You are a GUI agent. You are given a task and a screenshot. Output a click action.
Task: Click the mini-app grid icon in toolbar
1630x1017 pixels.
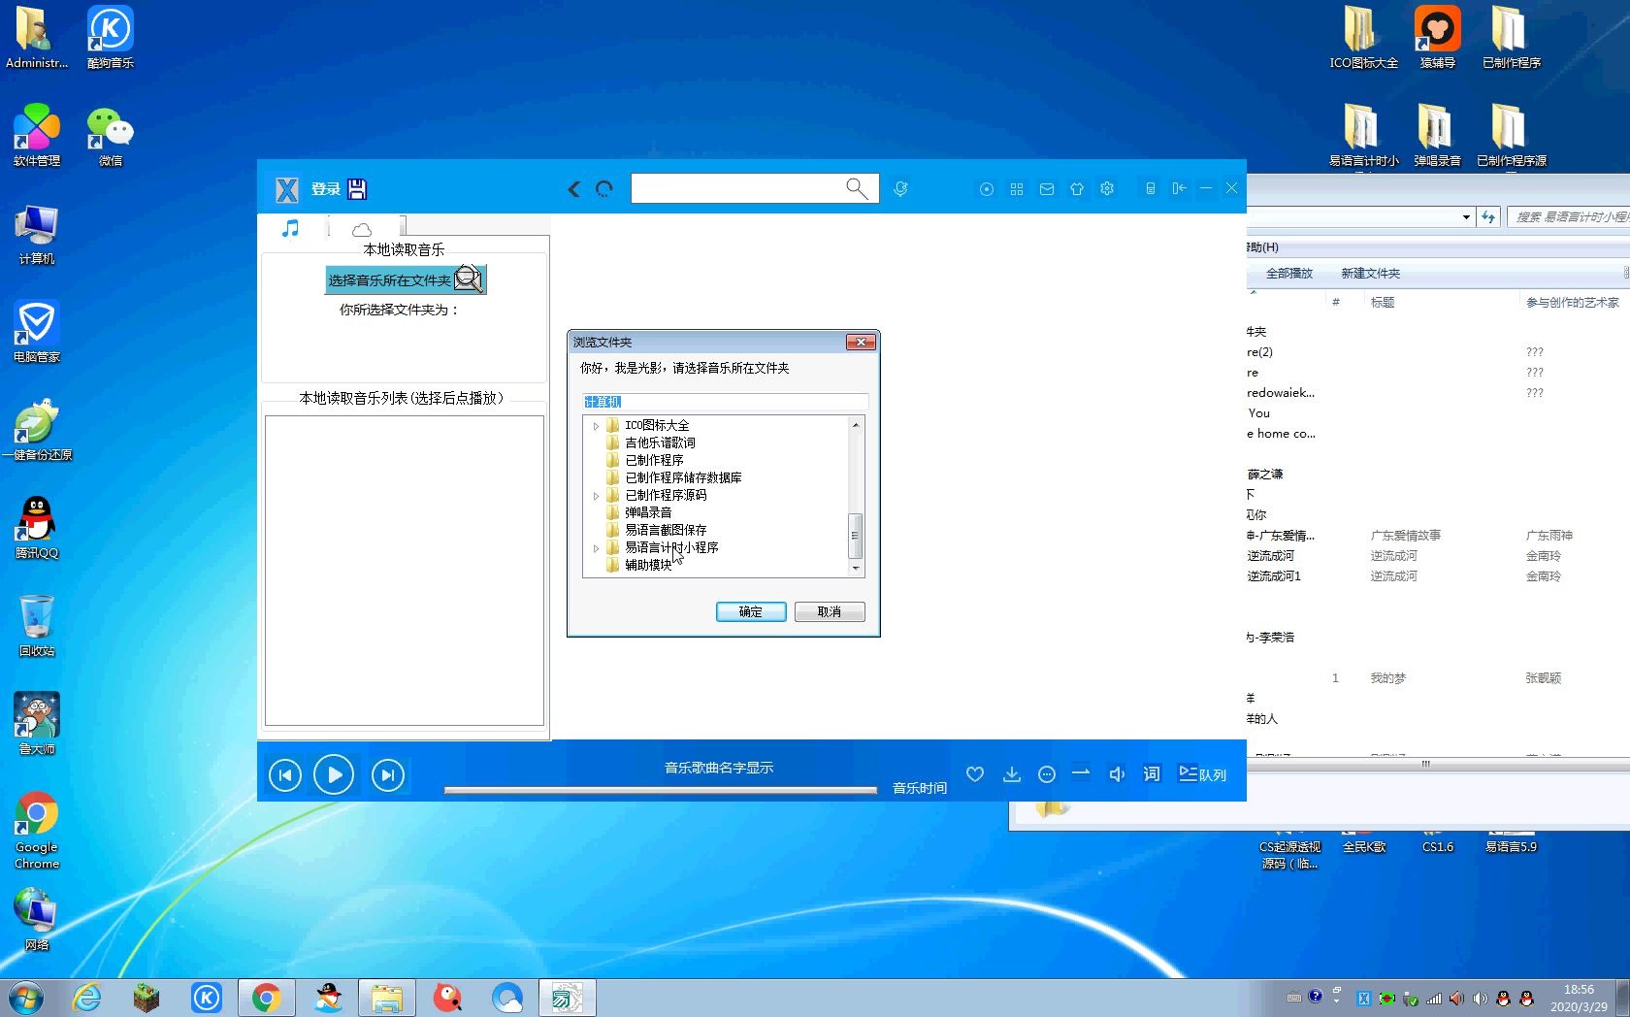1017,188
